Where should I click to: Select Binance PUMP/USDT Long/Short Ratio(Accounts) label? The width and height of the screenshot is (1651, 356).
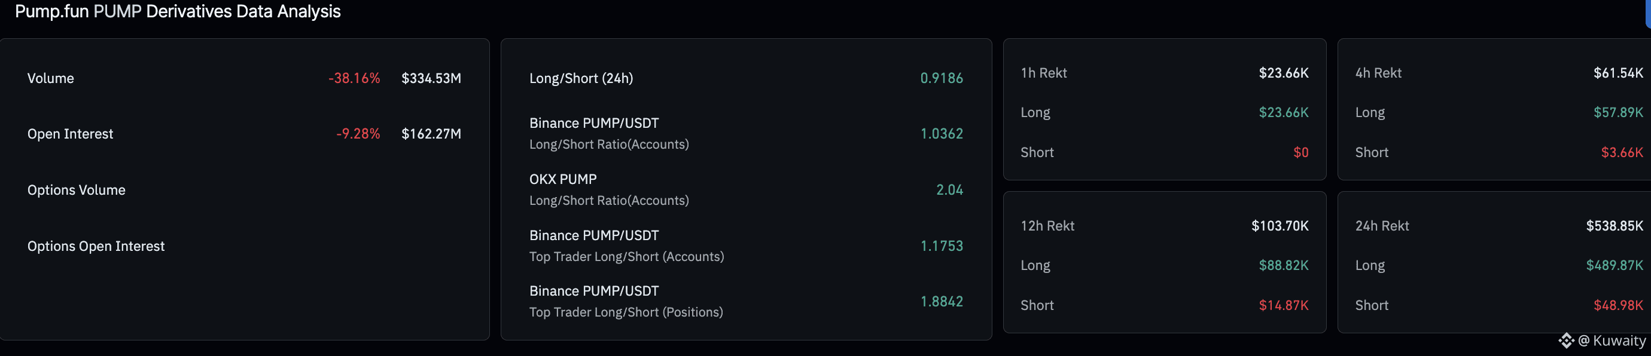[x=608, y=133]
